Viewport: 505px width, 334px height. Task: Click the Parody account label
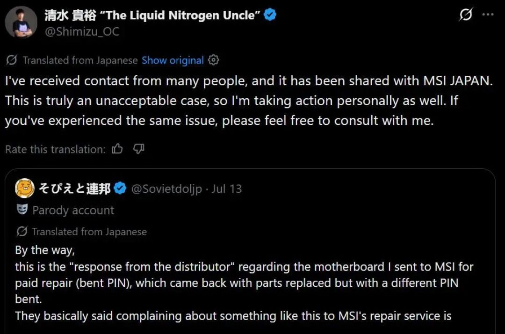tap(73, 211)
